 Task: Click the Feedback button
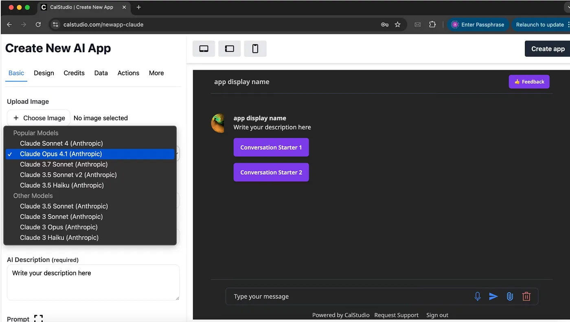coord(529,82)
